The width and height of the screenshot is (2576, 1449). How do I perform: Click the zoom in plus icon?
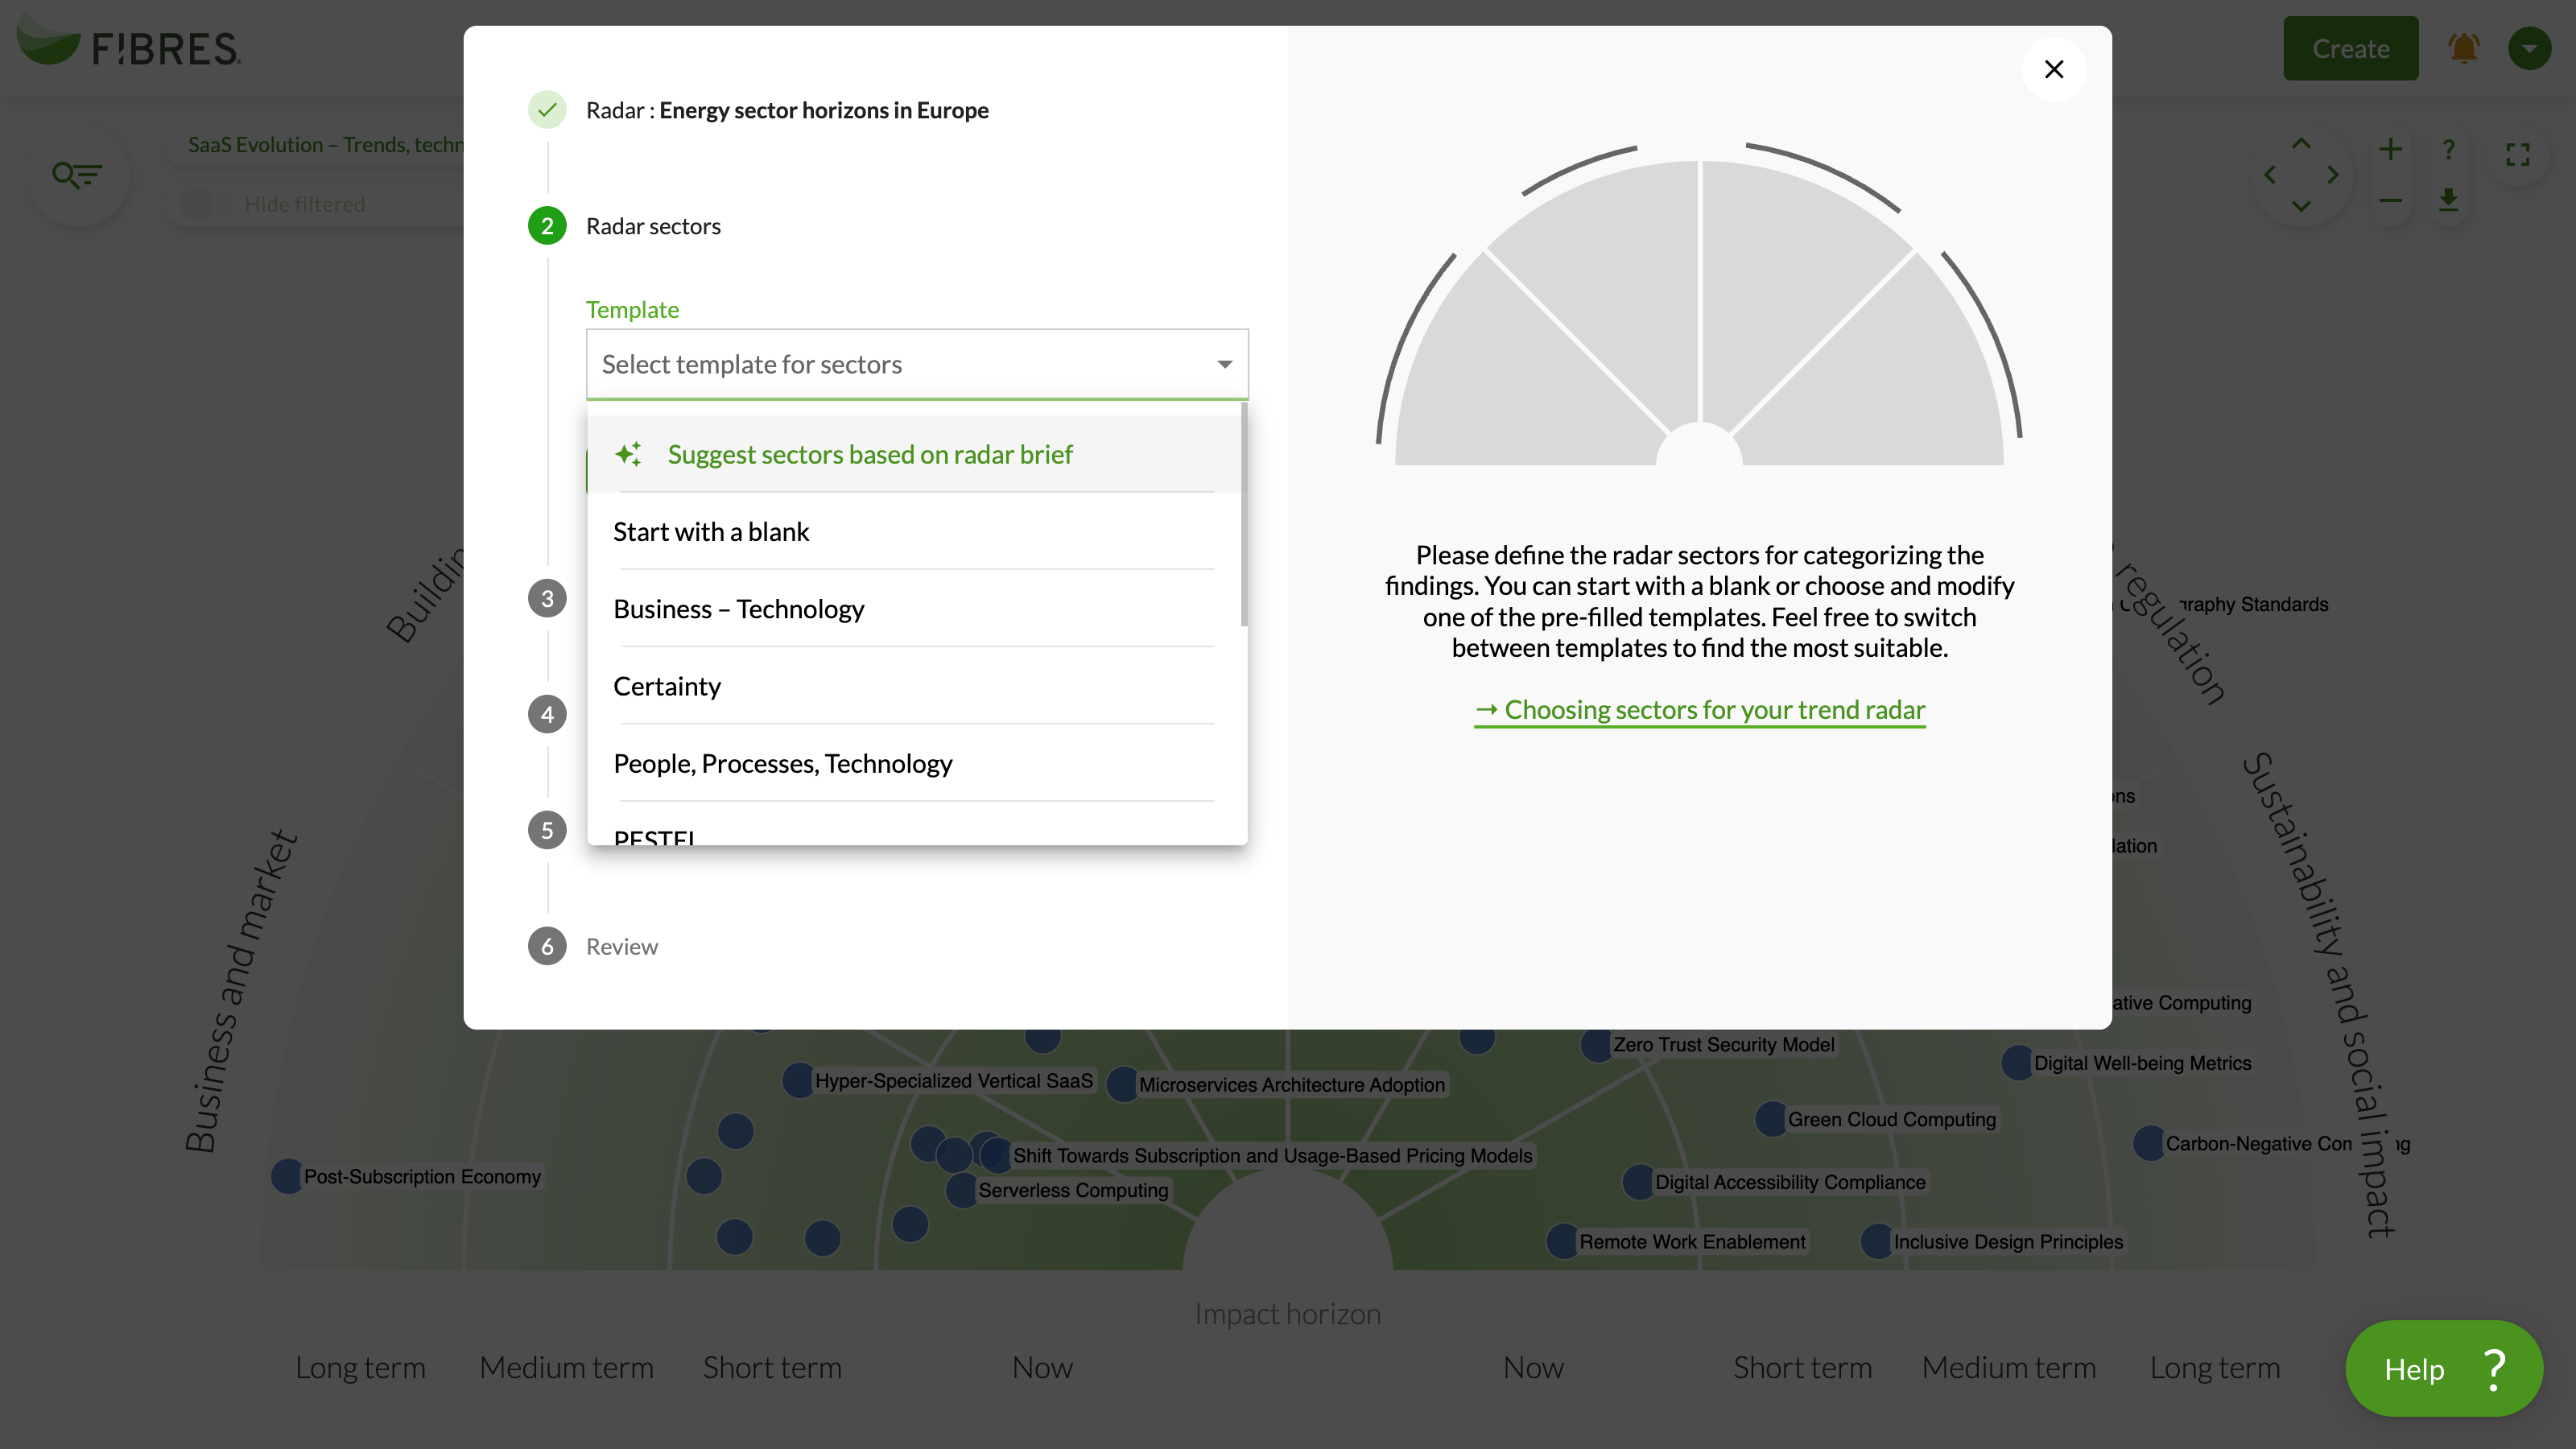tap(2391, 150)
